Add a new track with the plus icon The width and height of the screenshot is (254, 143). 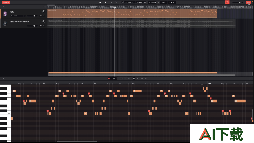3,7
